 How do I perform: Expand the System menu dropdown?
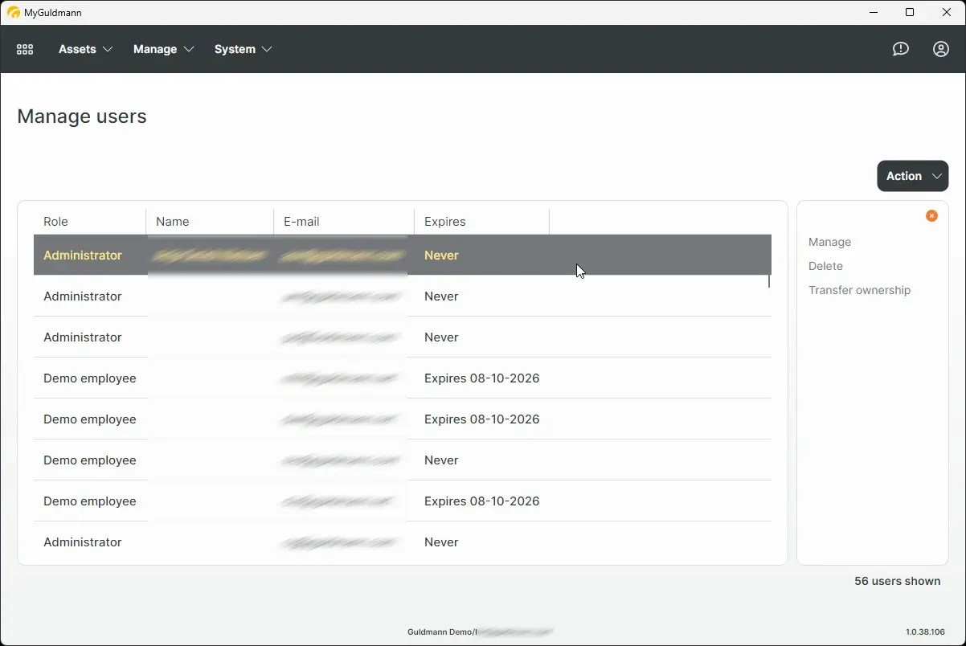(243, 49)
